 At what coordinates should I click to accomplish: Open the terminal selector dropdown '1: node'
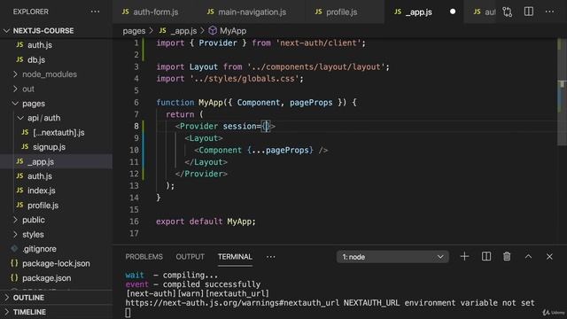pyautogui.click(x=392, y=257)
